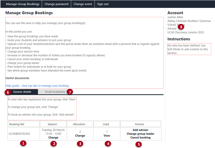Open Manage Group Bookings menu item
The width and height of the screenshot is (215, 148).
22,4
